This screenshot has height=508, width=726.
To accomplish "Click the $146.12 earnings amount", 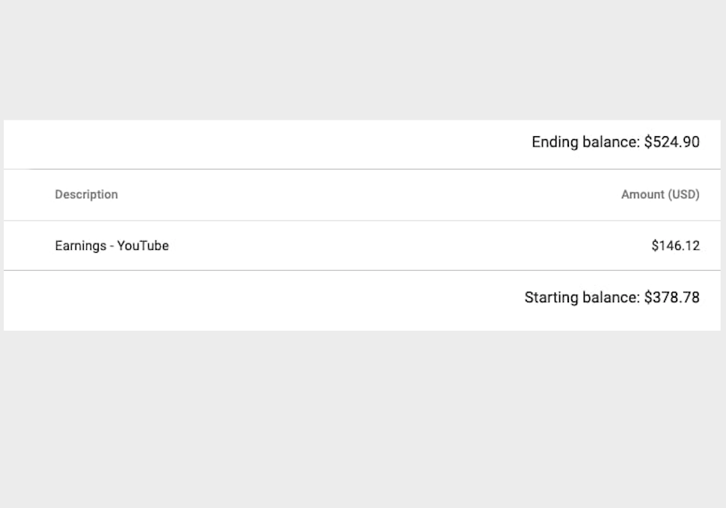I will point(676,245).
